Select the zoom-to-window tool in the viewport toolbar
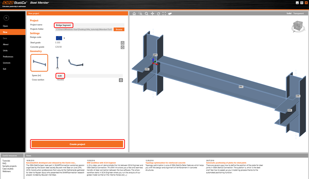Image resolution: width=309 pixels, height=179 pixels. pyautogui.click(x=140, y=13)
